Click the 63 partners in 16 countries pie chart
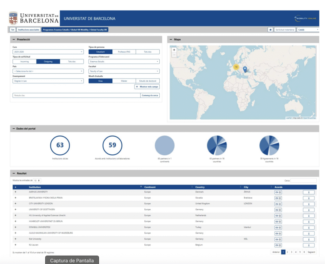 pyautogui.click(x=217, y=146)
